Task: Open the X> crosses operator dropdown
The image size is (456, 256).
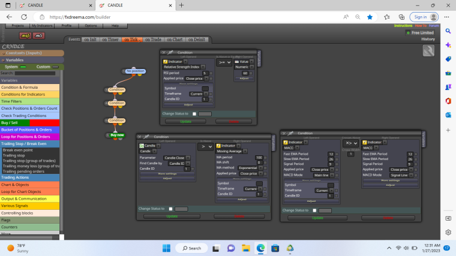Action: pyautogui.click(x=350, y=143)
